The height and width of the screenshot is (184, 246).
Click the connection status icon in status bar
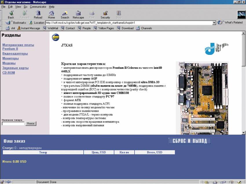8,182
